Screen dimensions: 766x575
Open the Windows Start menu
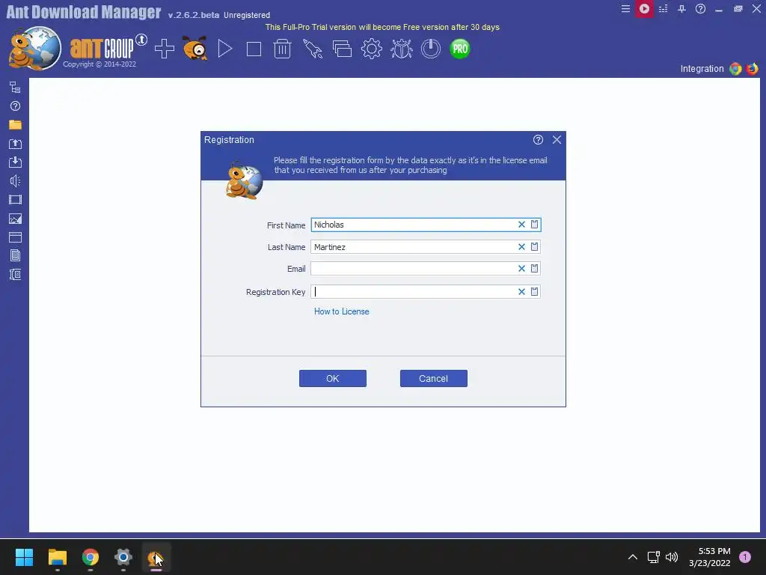(x=24, y=557)
